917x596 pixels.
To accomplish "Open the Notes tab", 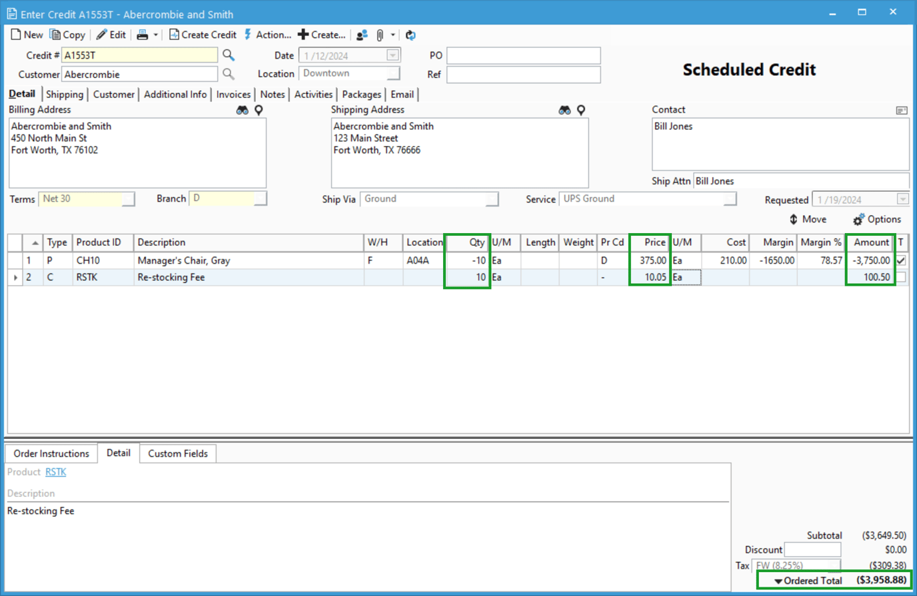I will (273, 95).
